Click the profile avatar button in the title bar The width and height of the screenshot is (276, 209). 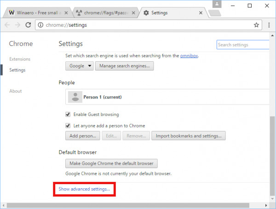point(217,4)
